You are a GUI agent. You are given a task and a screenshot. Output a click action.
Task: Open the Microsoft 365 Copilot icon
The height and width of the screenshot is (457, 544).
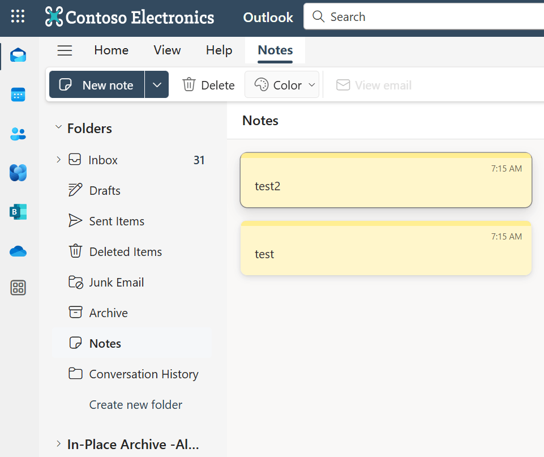point(18,173)
